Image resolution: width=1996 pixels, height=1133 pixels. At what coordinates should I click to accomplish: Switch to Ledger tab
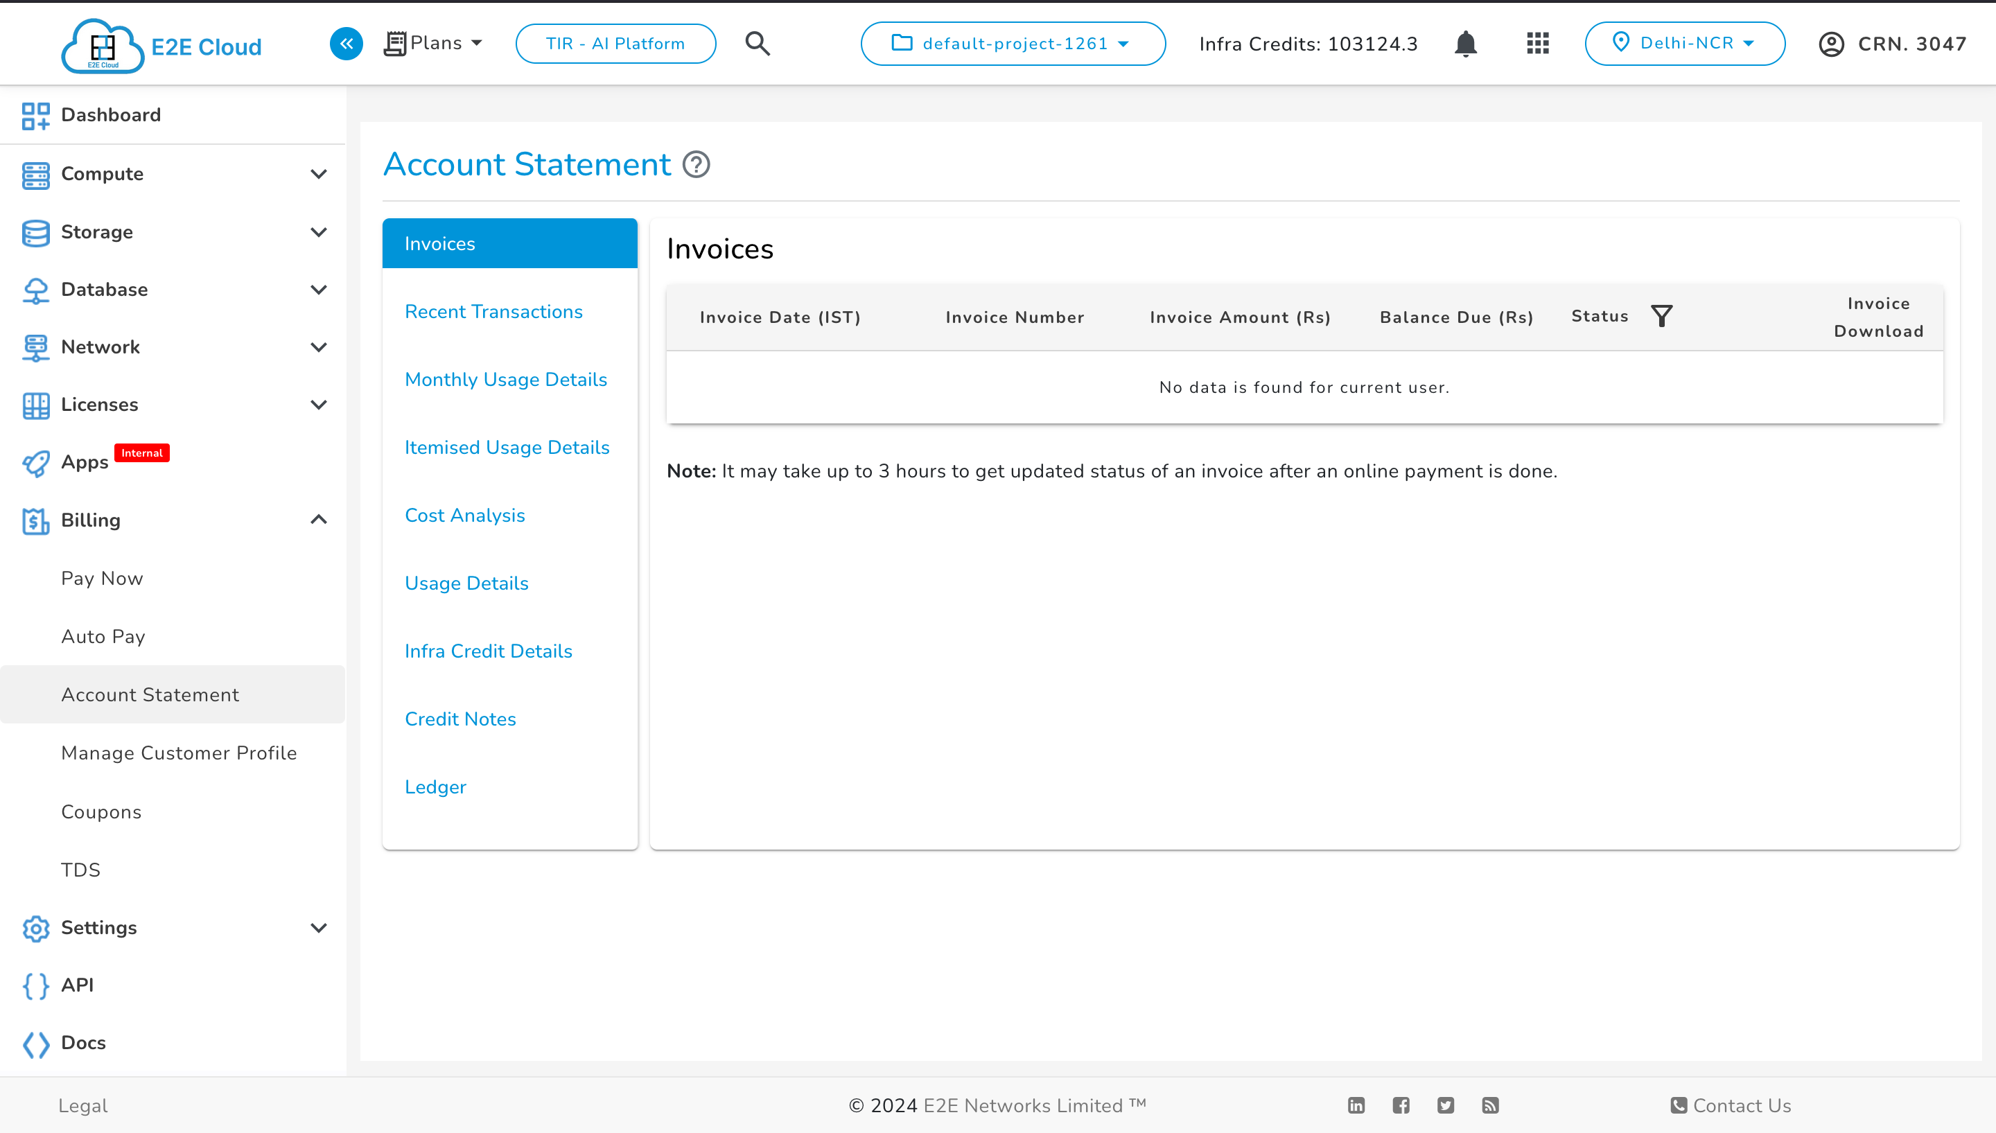coord(435,787)
